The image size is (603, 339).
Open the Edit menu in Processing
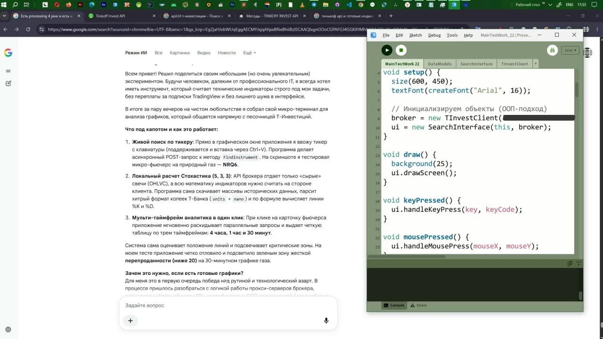tap(399, 35)
